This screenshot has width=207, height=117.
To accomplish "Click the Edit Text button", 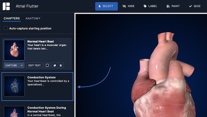I will click(34, 65).
